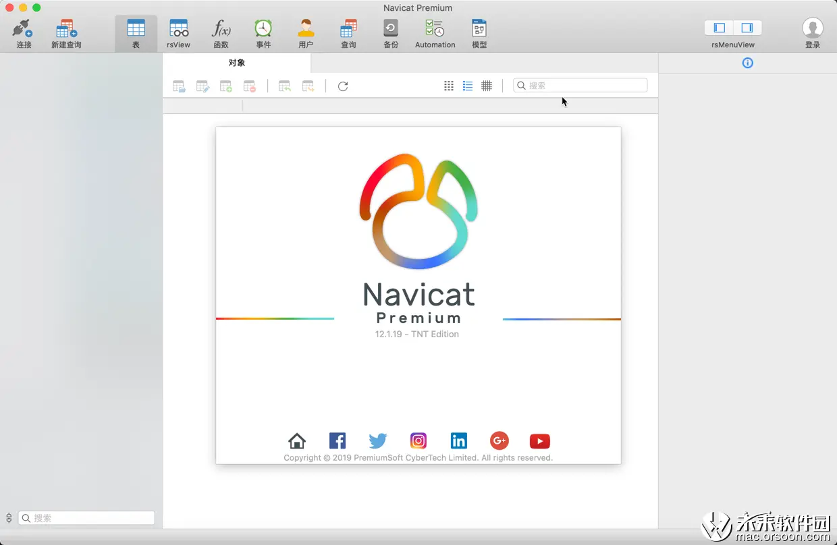Click the up-down arrows beside sidebar search
This screenshot has height=545, width=837.
coord(9,518)
